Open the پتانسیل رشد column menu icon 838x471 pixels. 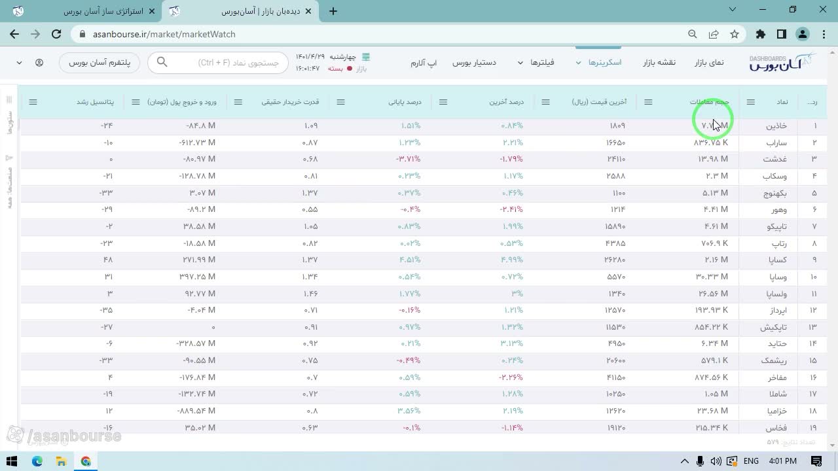point(33,102)
